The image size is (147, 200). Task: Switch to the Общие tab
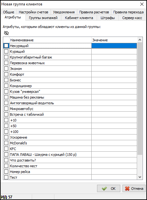pos(9,12)
